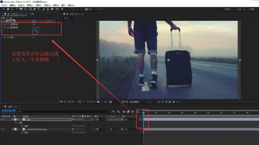
Task: Expand the 过渡完成 property triangle
Action: click(5, 24)
